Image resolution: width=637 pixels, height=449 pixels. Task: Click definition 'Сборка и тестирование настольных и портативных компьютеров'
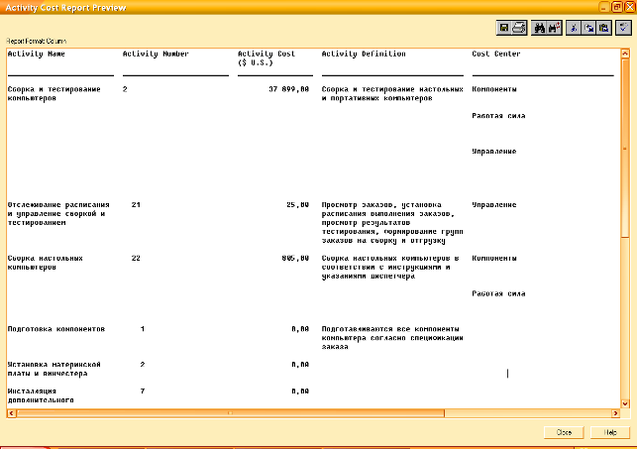coord(392,93)
